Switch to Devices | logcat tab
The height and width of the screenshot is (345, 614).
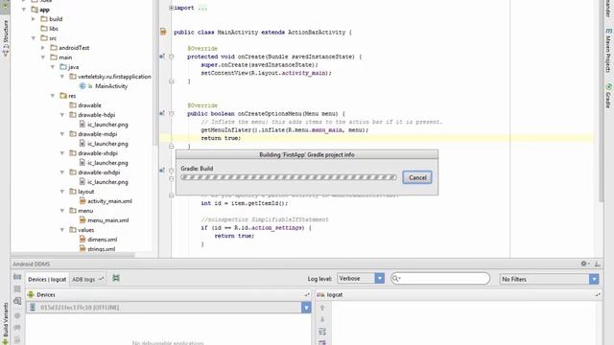click(47, 279)
